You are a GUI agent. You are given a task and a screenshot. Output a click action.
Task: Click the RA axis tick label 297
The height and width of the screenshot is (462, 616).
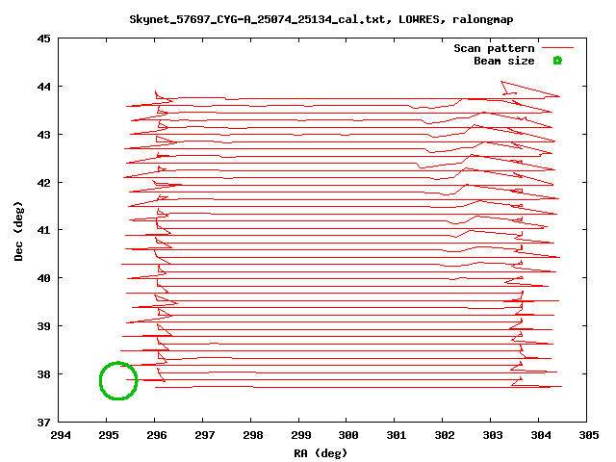(x=205, y=435)
